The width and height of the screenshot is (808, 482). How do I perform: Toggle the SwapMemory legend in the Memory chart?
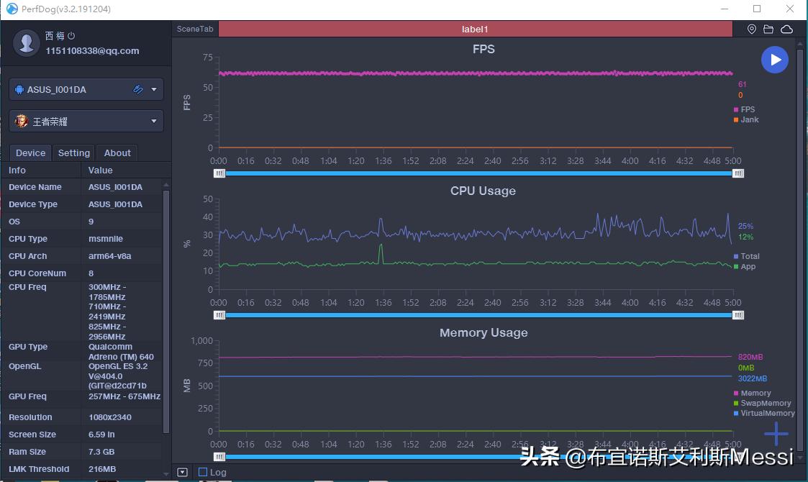(761, 403)
